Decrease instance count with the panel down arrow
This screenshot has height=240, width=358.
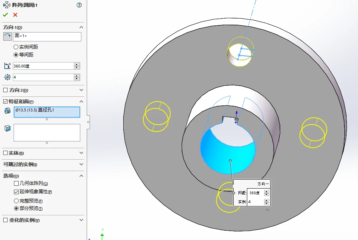coord(77,79)
